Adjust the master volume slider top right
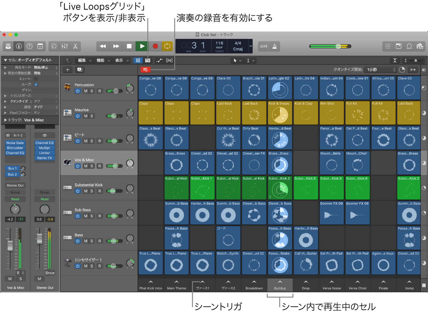Image resolution: width=428 pixels, height=313 pixels. (x=339, y=46)
